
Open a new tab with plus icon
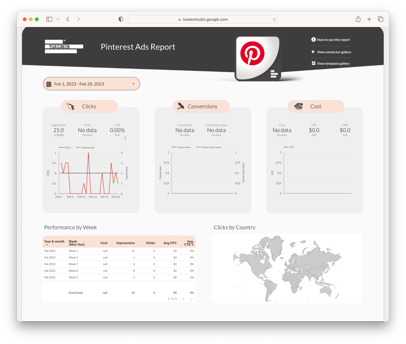coord(369,19)
